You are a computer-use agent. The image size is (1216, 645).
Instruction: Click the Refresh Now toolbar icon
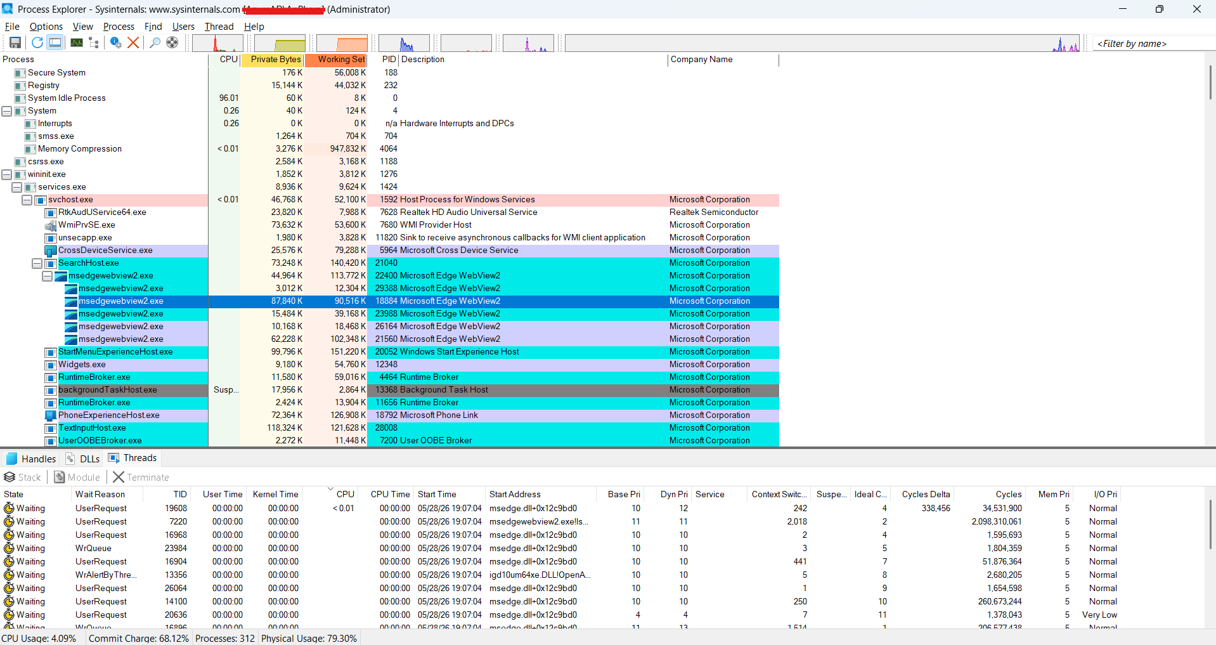click(x=37, y=42)
